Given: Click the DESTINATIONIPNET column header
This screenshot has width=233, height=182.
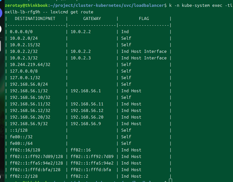Looking at the screenshot, I should click(35, 18).
